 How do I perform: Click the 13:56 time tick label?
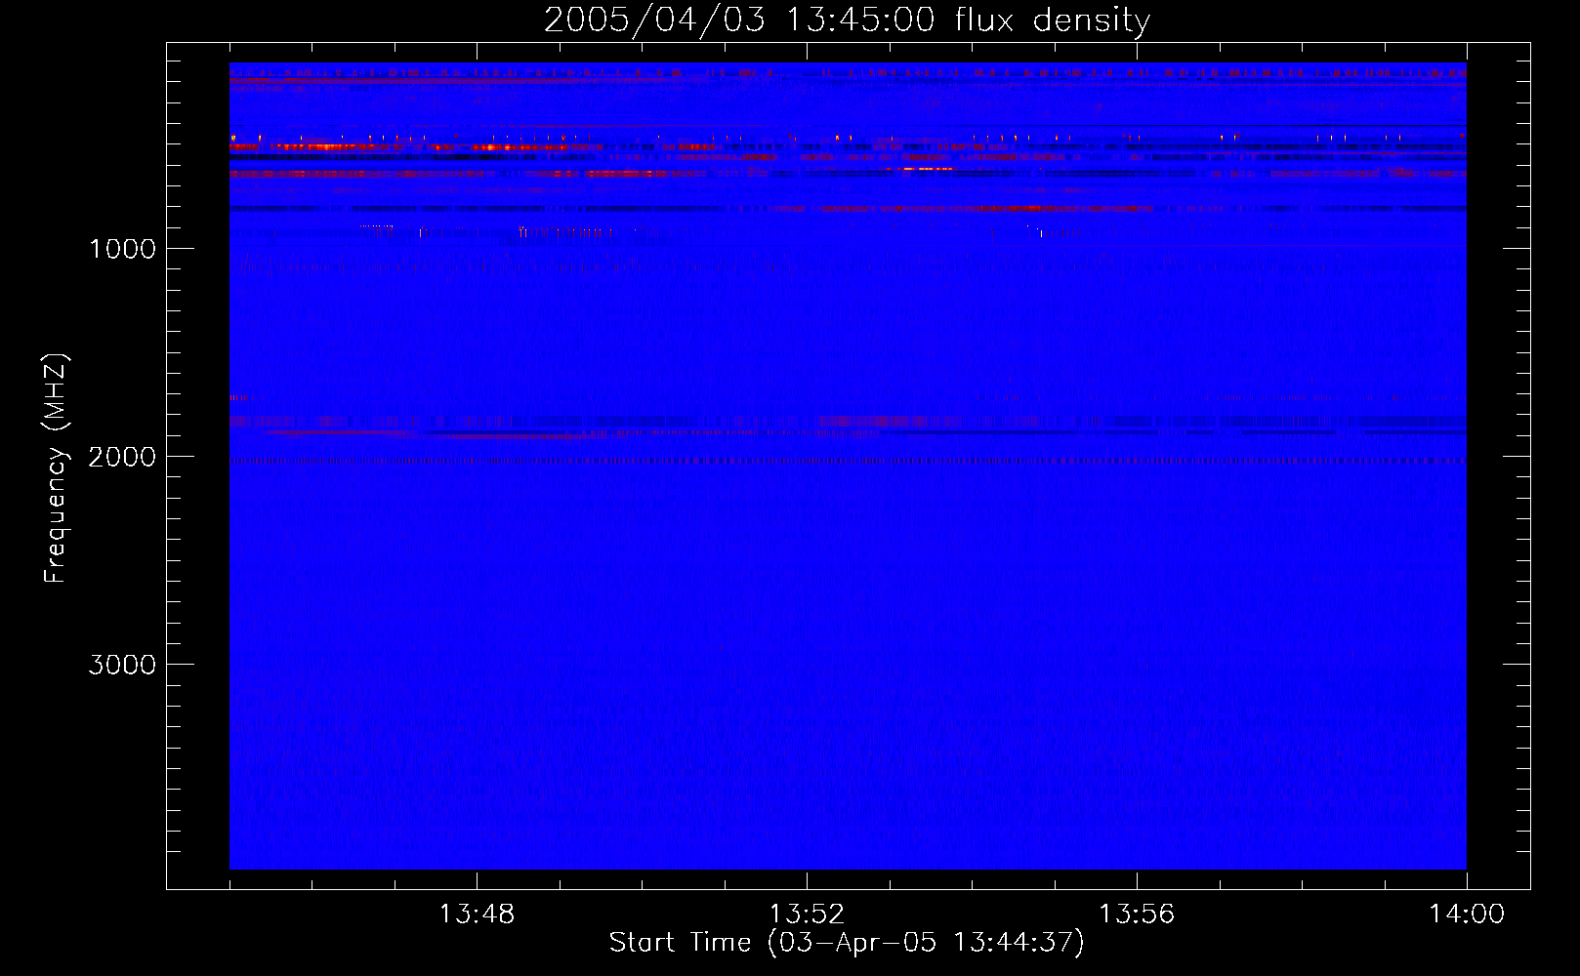point(1137,915)
